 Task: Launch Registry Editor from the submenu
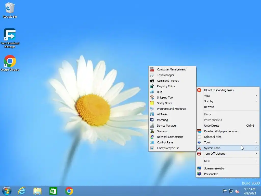tap(172, 86)
